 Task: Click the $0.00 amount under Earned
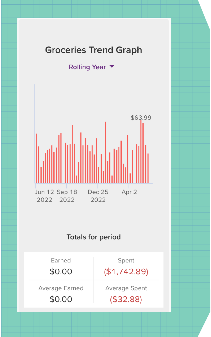click(x=61, y=272)
